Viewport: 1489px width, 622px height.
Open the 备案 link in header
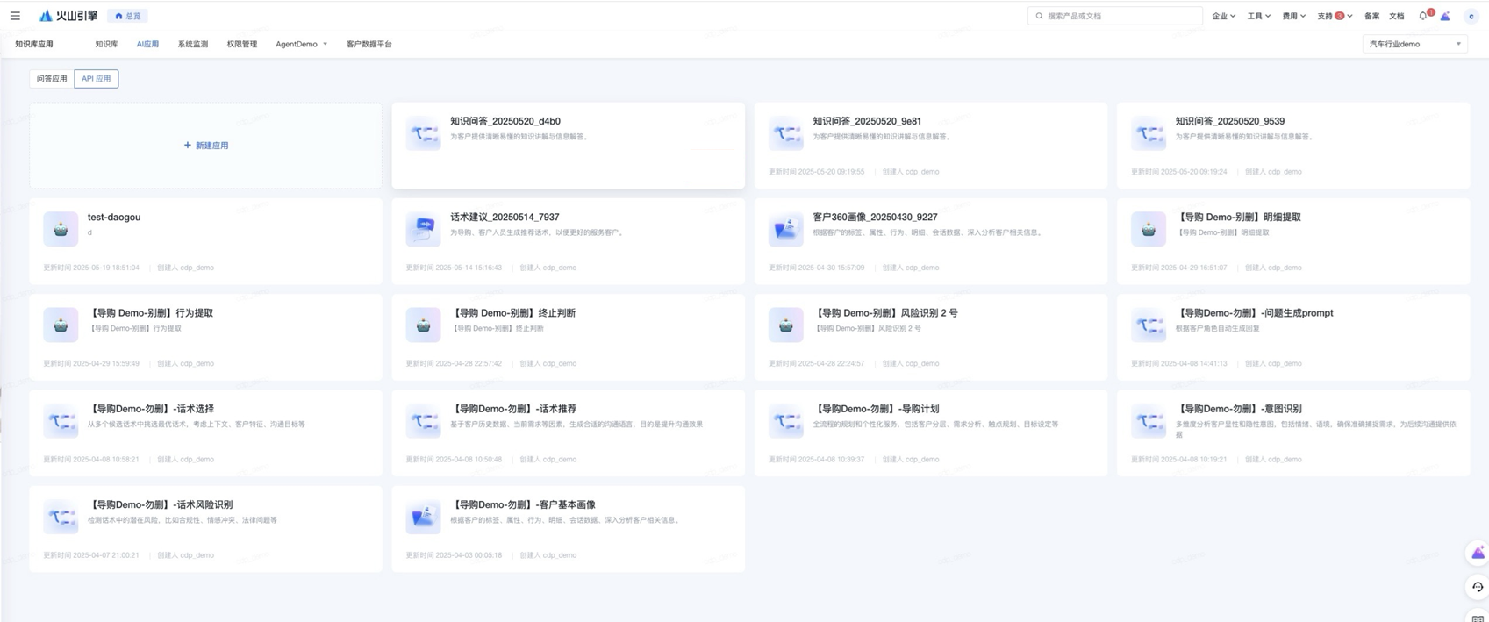pyautogui.click(x=1371, y=16)
